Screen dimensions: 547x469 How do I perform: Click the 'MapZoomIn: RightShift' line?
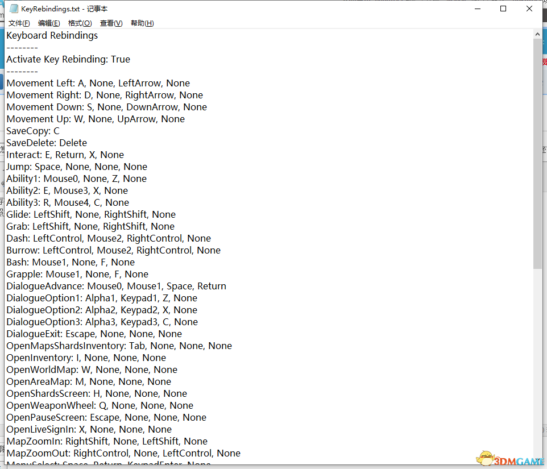coord(107,441)
